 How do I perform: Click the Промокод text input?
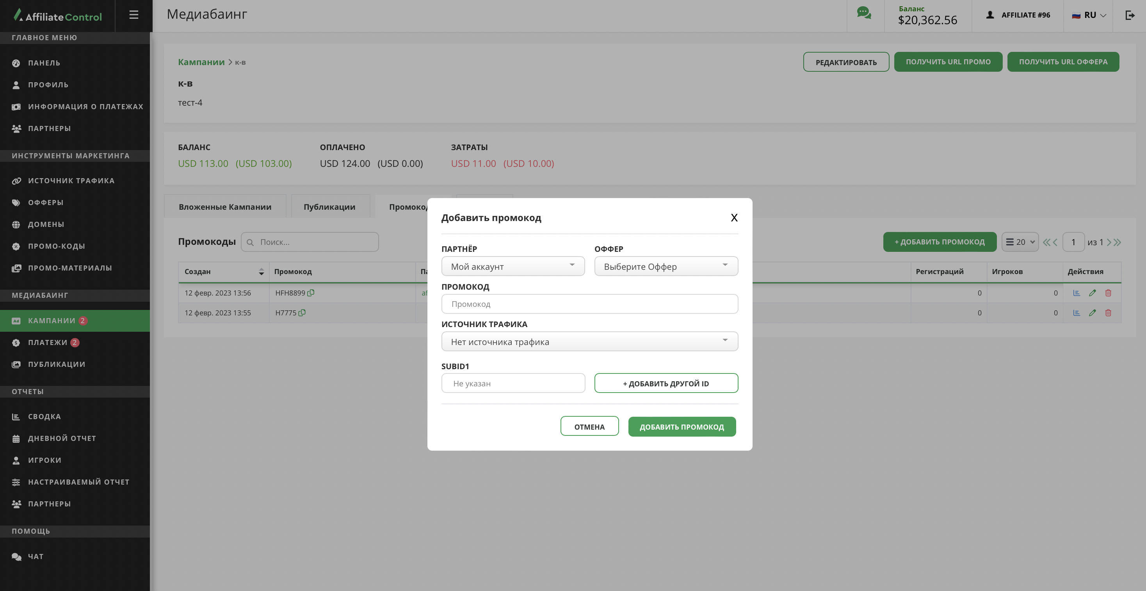point(589,304)
